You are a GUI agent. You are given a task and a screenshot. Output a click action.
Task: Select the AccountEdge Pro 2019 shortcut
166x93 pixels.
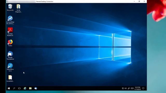pyautogui.click(x=10, y=20)
